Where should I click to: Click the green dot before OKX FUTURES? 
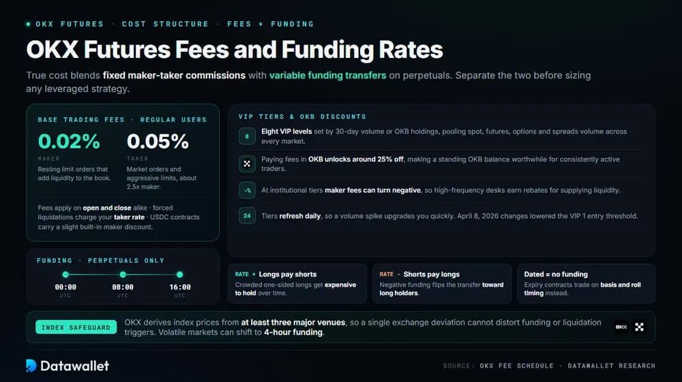tap(28, 24)
